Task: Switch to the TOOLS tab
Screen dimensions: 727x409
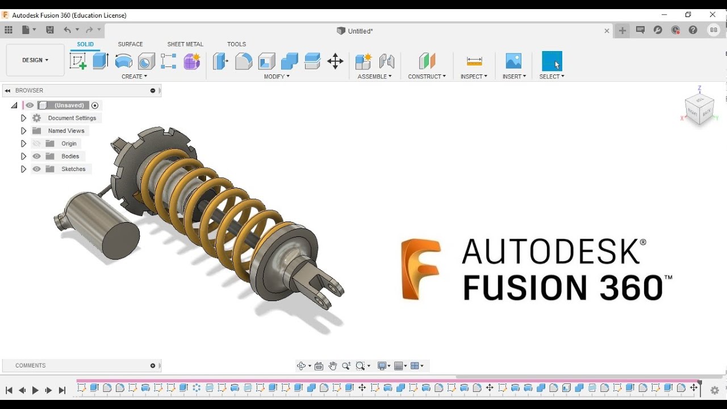Action: click(x=236, y=44)
